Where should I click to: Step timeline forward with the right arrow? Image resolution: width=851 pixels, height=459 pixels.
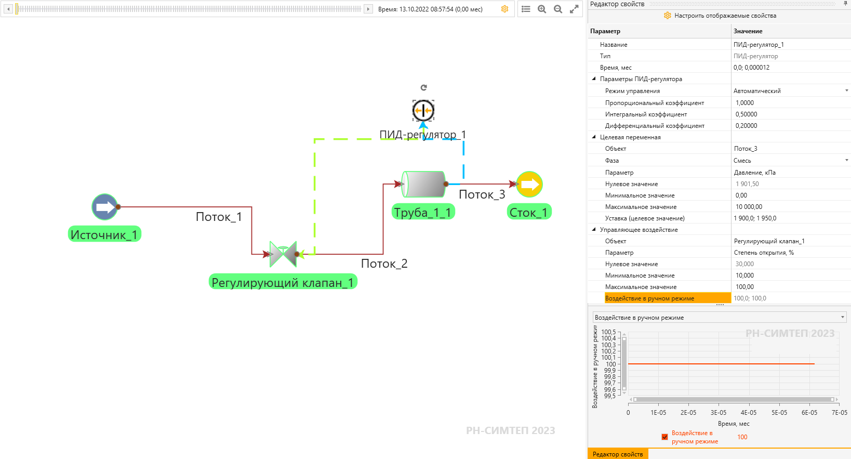tap(368, 9)
